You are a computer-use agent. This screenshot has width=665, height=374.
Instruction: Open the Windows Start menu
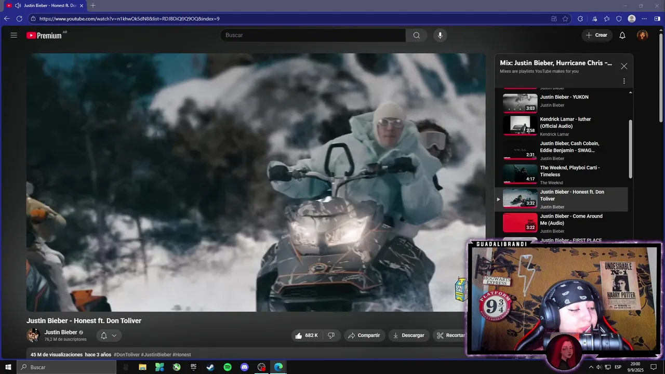[x=8, y=367]
